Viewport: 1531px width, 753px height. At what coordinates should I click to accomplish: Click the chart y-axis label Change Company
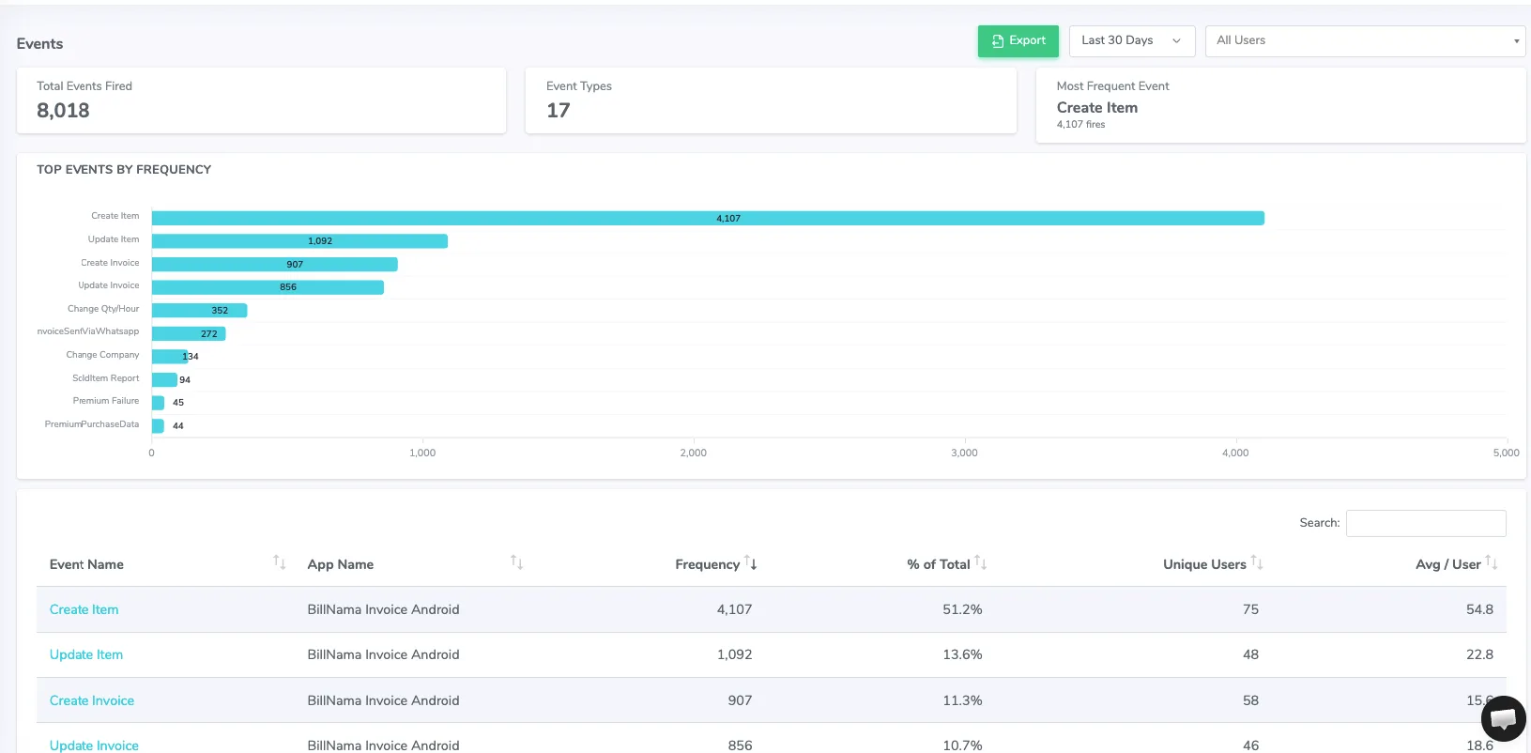tap(102, 355)
